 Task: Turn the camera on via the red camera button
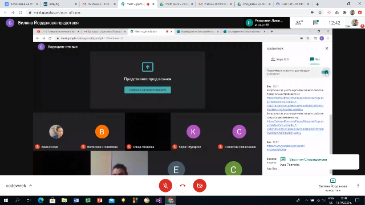pos(200,186)
